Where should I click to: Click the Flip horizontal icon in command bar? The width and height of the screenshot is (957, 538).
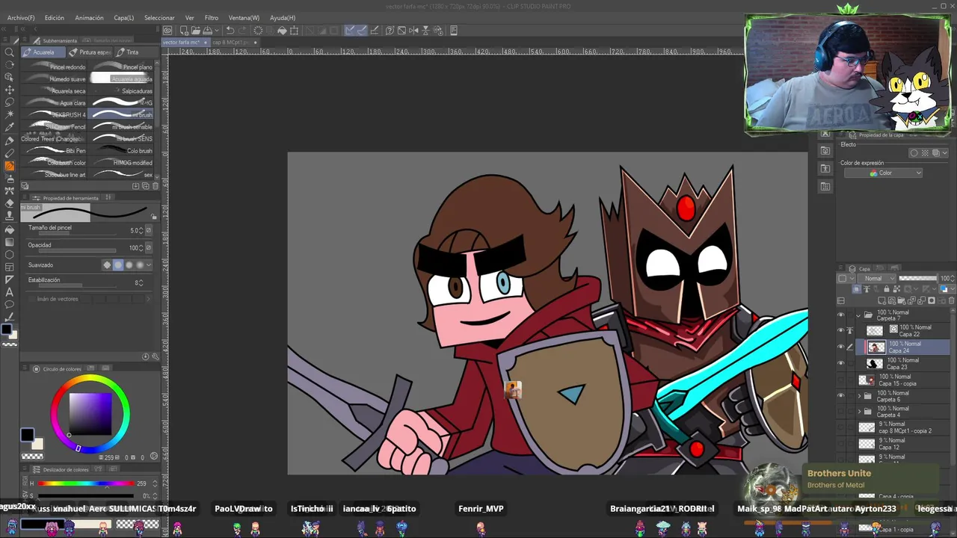413,31
